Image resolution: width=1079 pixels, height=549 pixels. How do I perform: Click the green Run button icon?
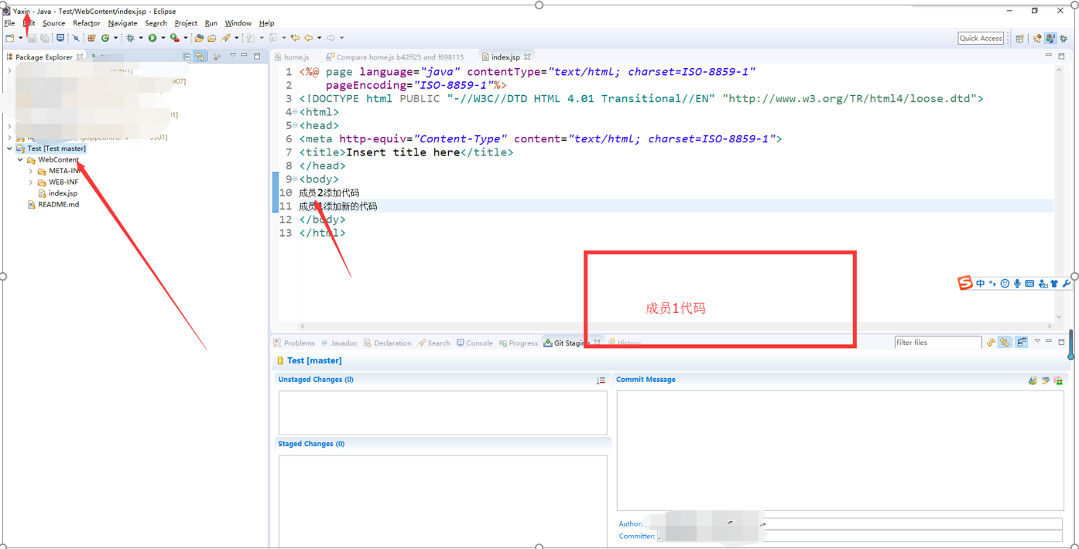pos(152,38)
